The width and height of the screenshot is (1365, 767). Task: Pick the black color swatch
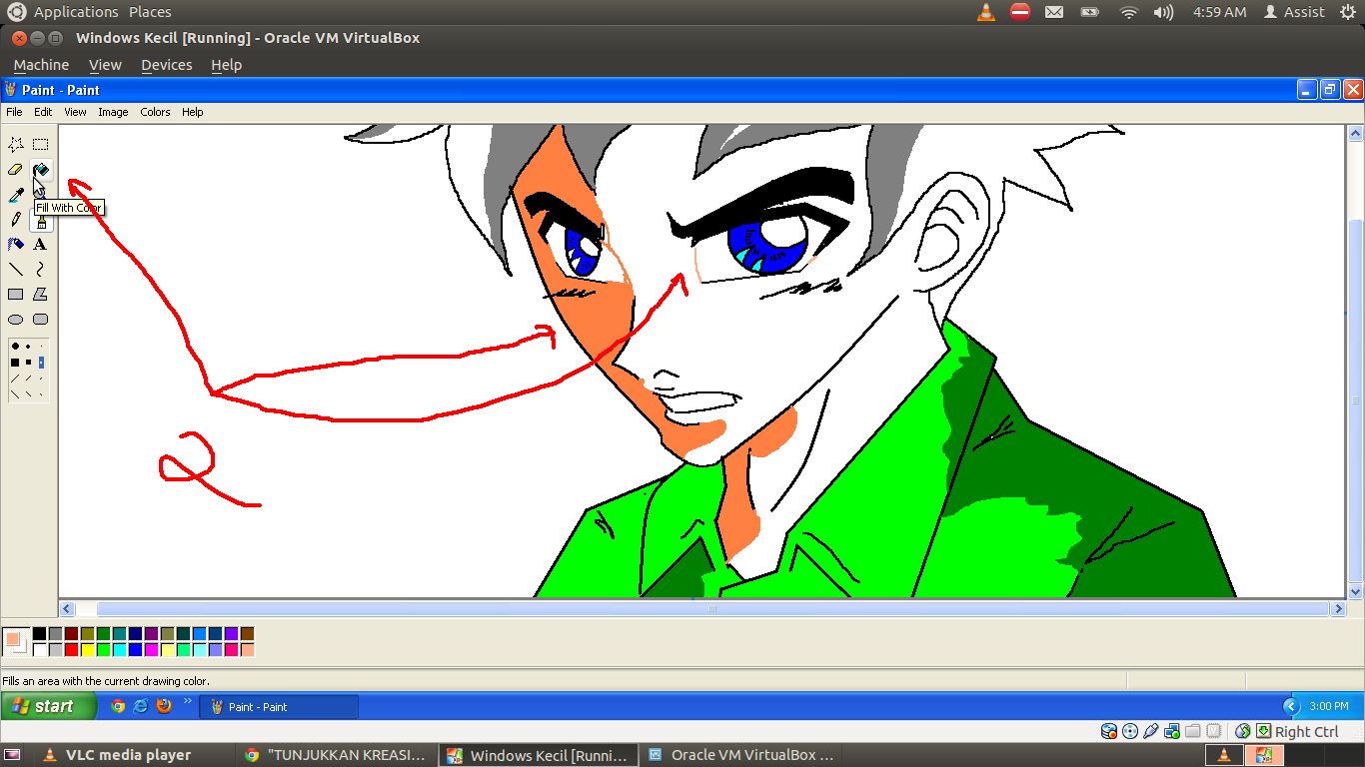tap(39, 634)
